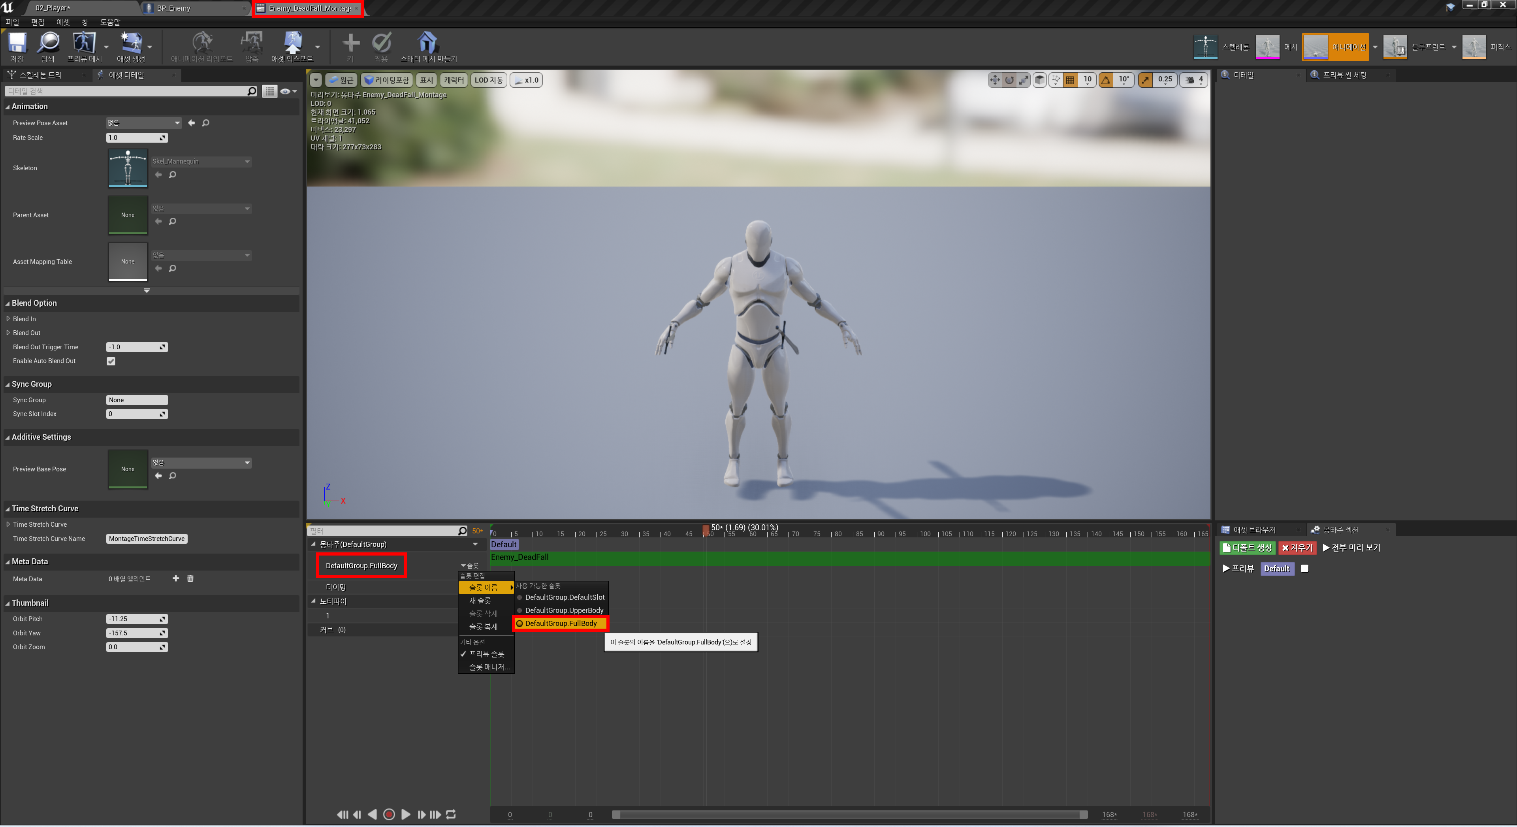The image size is (1517, 827).
Task: Expand the Time Stretch Curve property
Action: coord(8,524)
